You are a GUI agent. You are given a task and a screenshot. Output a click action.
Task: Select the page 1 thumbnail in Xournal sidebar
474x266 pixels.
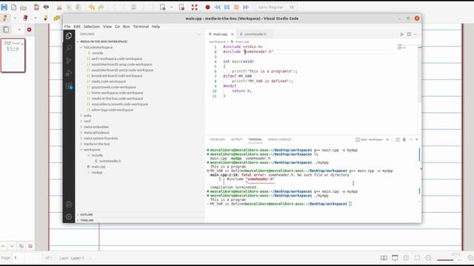click(x=13, y=55)
